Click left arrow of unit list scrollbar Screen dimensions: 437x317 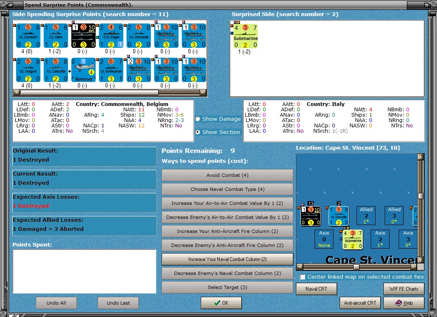pyautogui.click(x=16, y=92)
